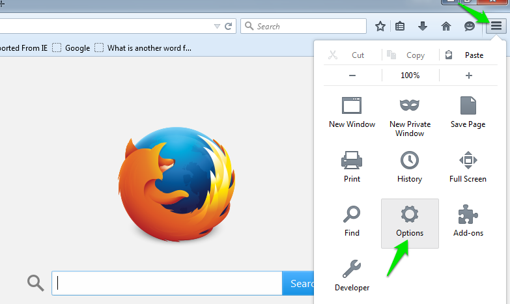510x304 pixels.
Task: Show bookmarks list icon
Action: (x=400, y=26)
